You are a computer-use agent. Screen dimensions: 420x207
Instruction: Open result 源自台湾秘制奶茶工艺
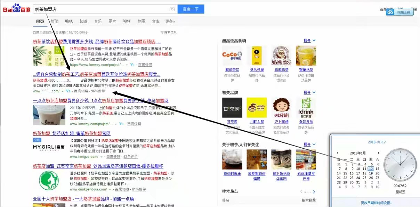point(97,74)
